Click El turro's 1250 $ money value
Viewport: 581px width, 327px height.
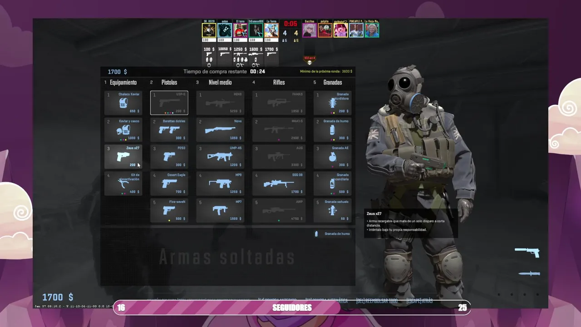click(x=240, y=49)
